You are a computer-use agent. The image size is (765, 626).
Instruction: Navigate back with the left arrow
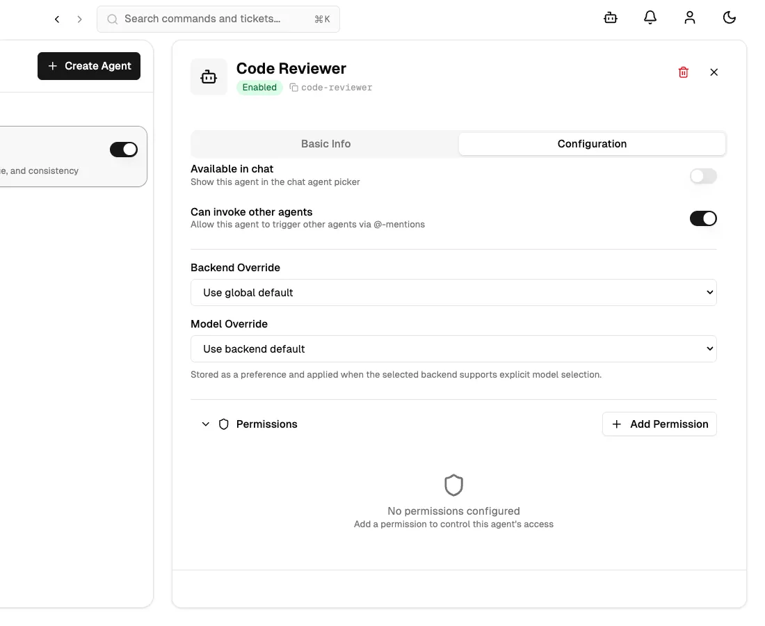tap(57, 19)
